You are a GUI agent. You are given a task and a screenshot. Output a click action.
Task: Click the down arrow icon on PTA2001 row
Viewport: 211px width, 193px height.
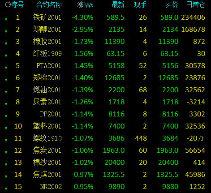pos(6,66)
